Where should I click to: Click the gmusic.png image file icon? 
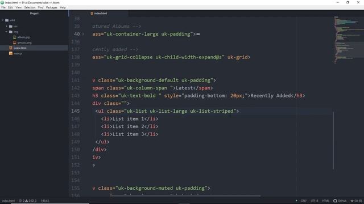[x=15, y=42]
